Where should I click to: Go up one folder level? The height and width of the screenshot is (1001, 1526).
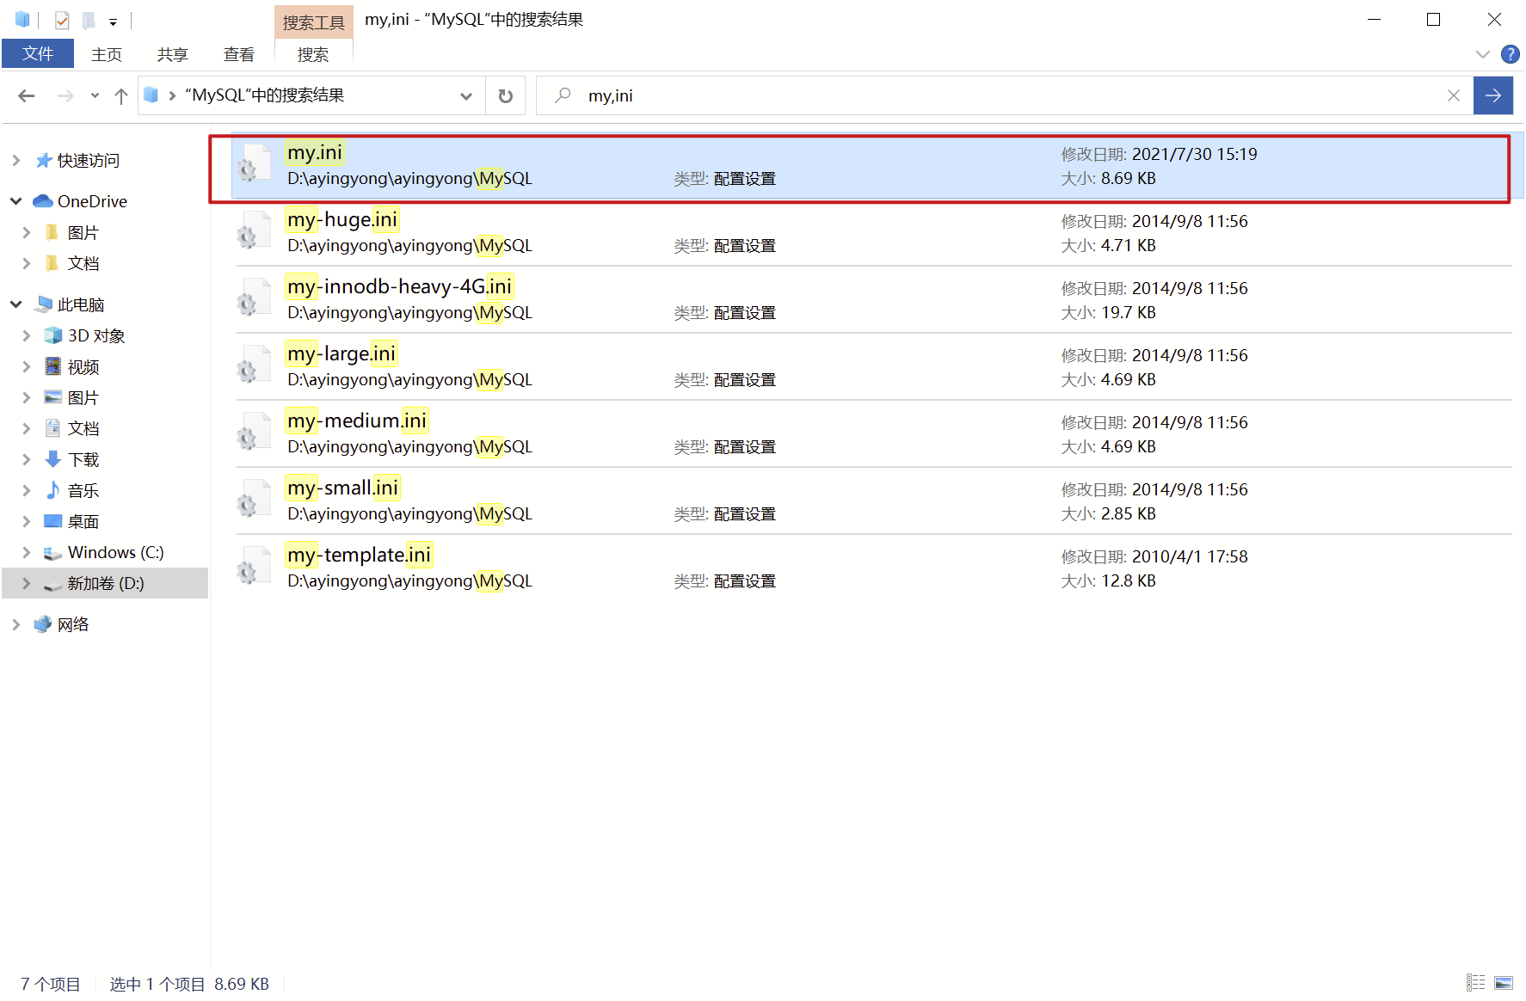tap(121, 95)
